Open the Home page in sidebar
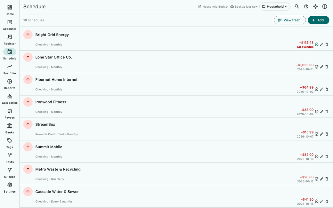The image size is (333, 208). pos(10,10)
